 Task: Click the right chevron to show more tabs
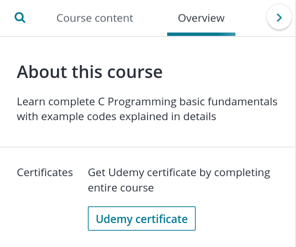(279, 18)
